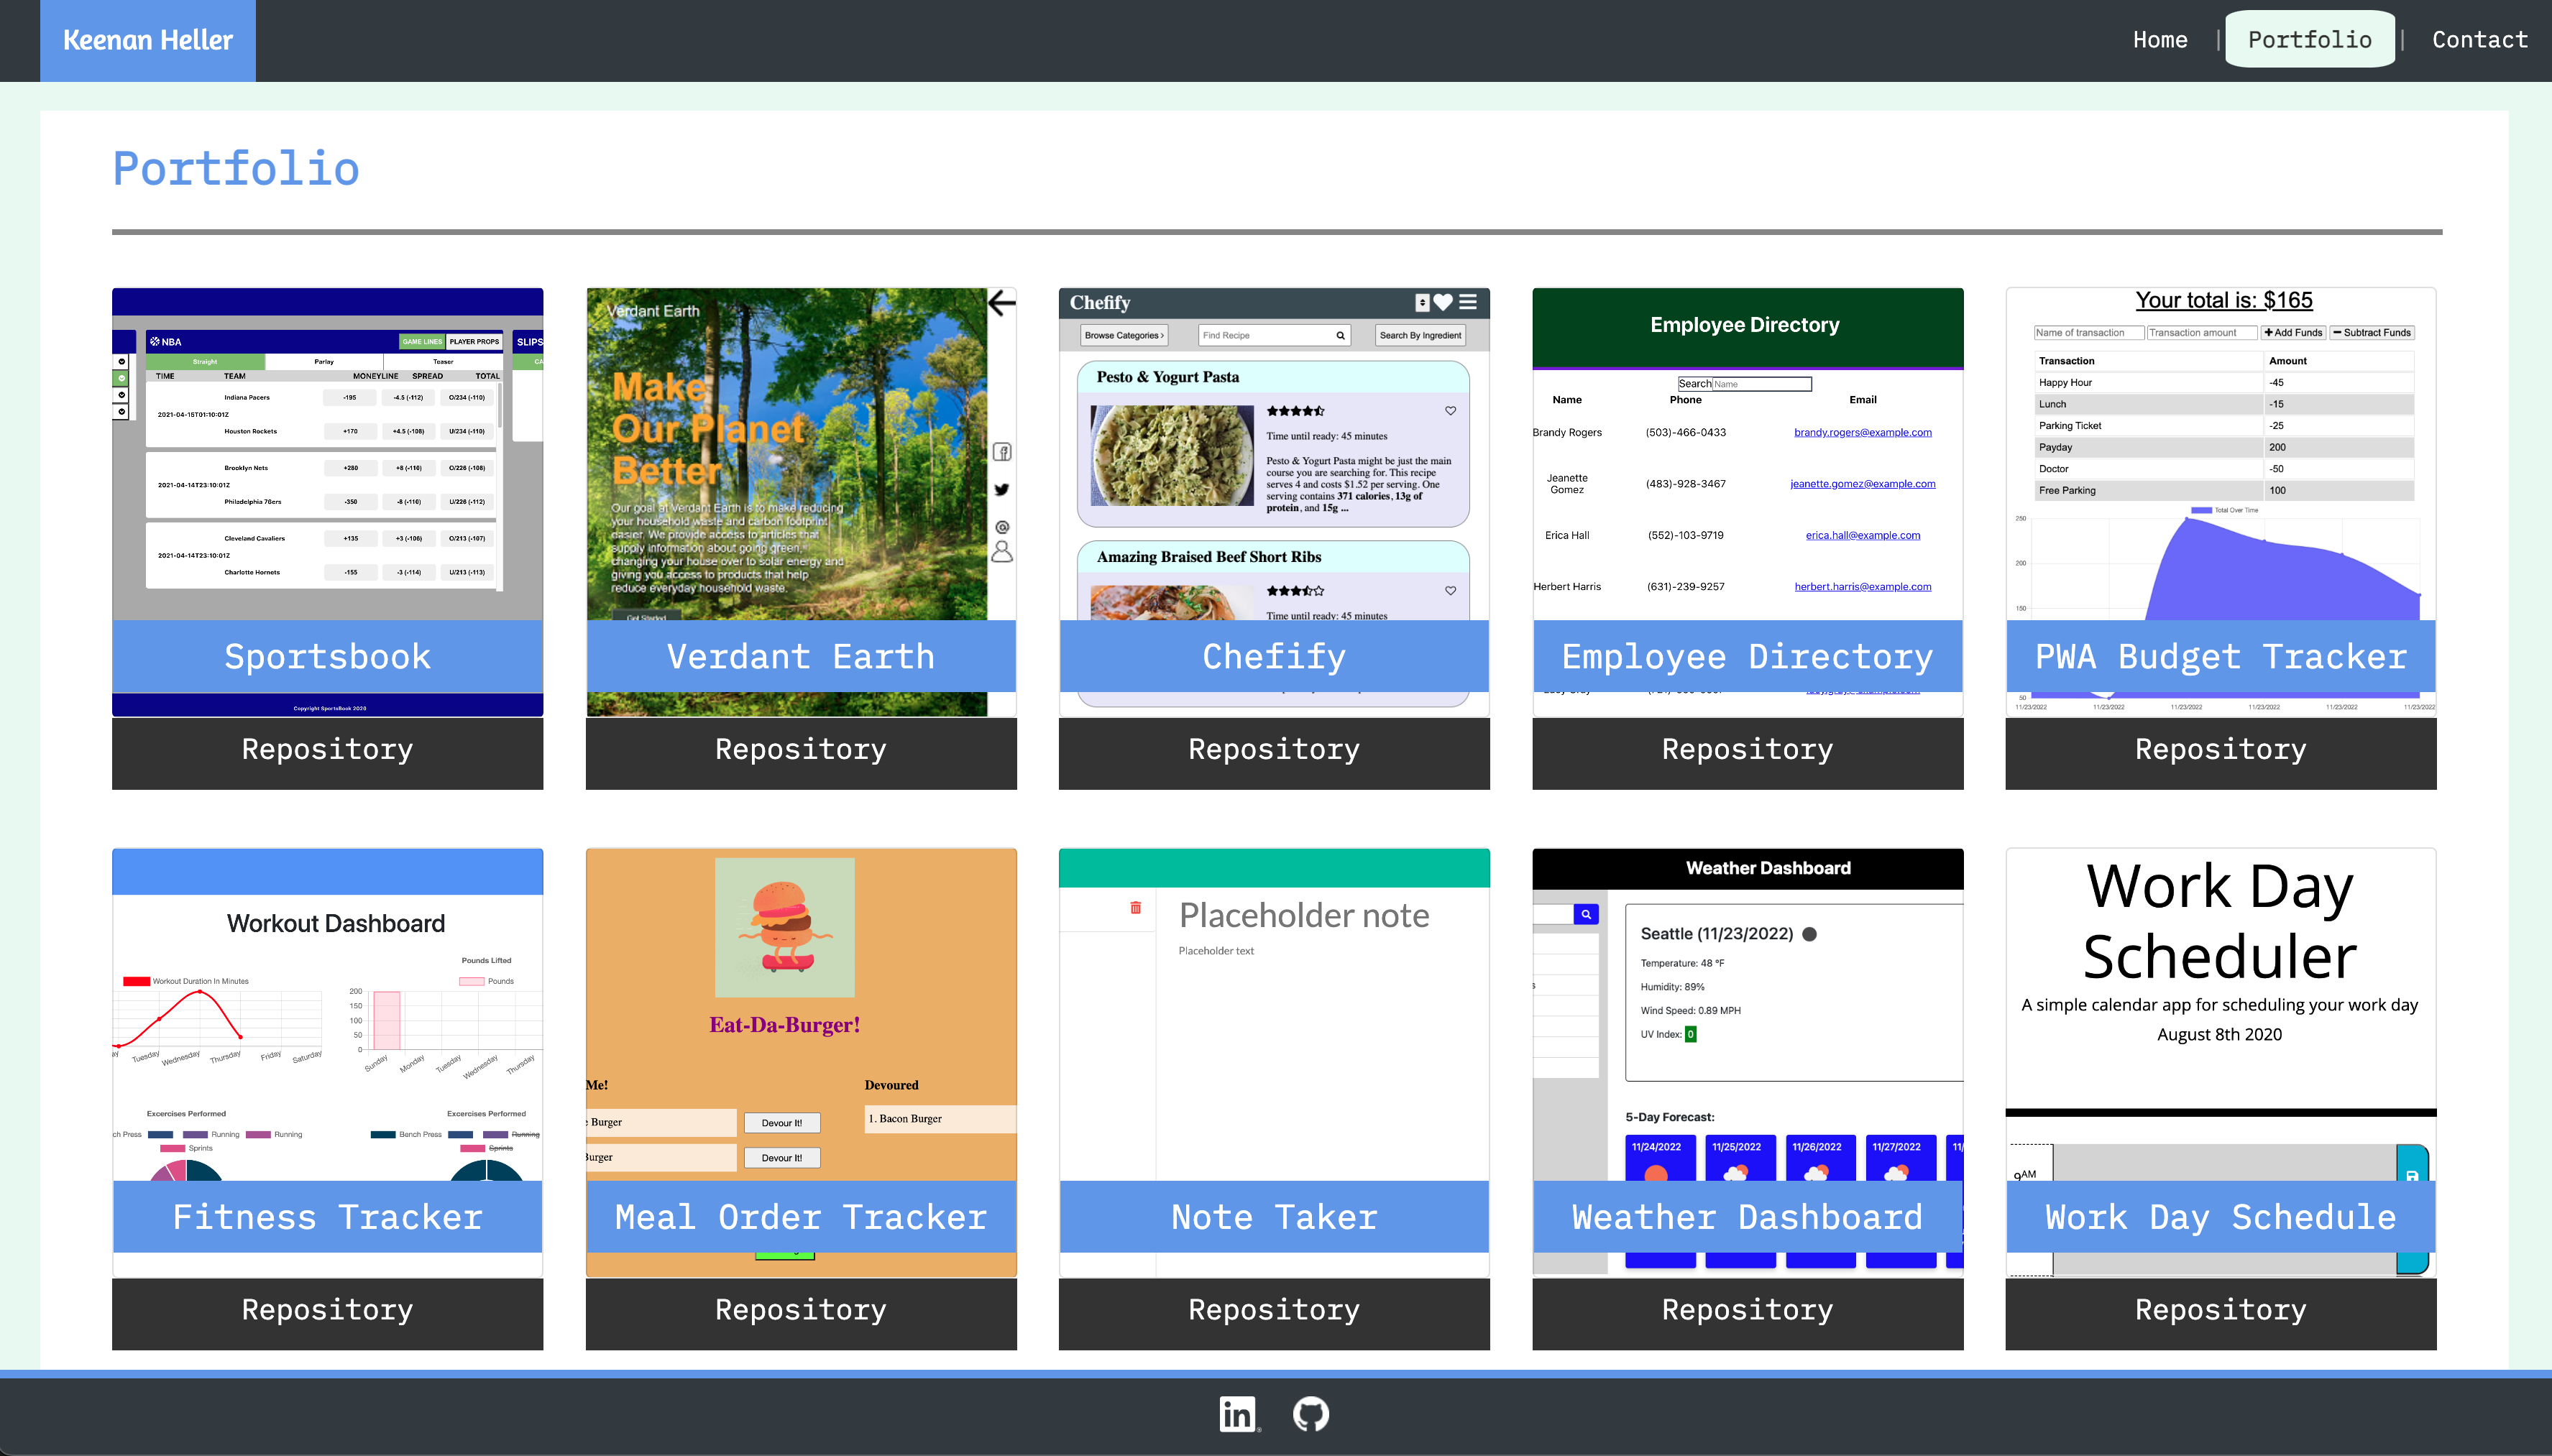This screenshot has width=2552, height=1456.
Task: Click the Weather Dashboard Repository button
Action: point(1748,1307)
